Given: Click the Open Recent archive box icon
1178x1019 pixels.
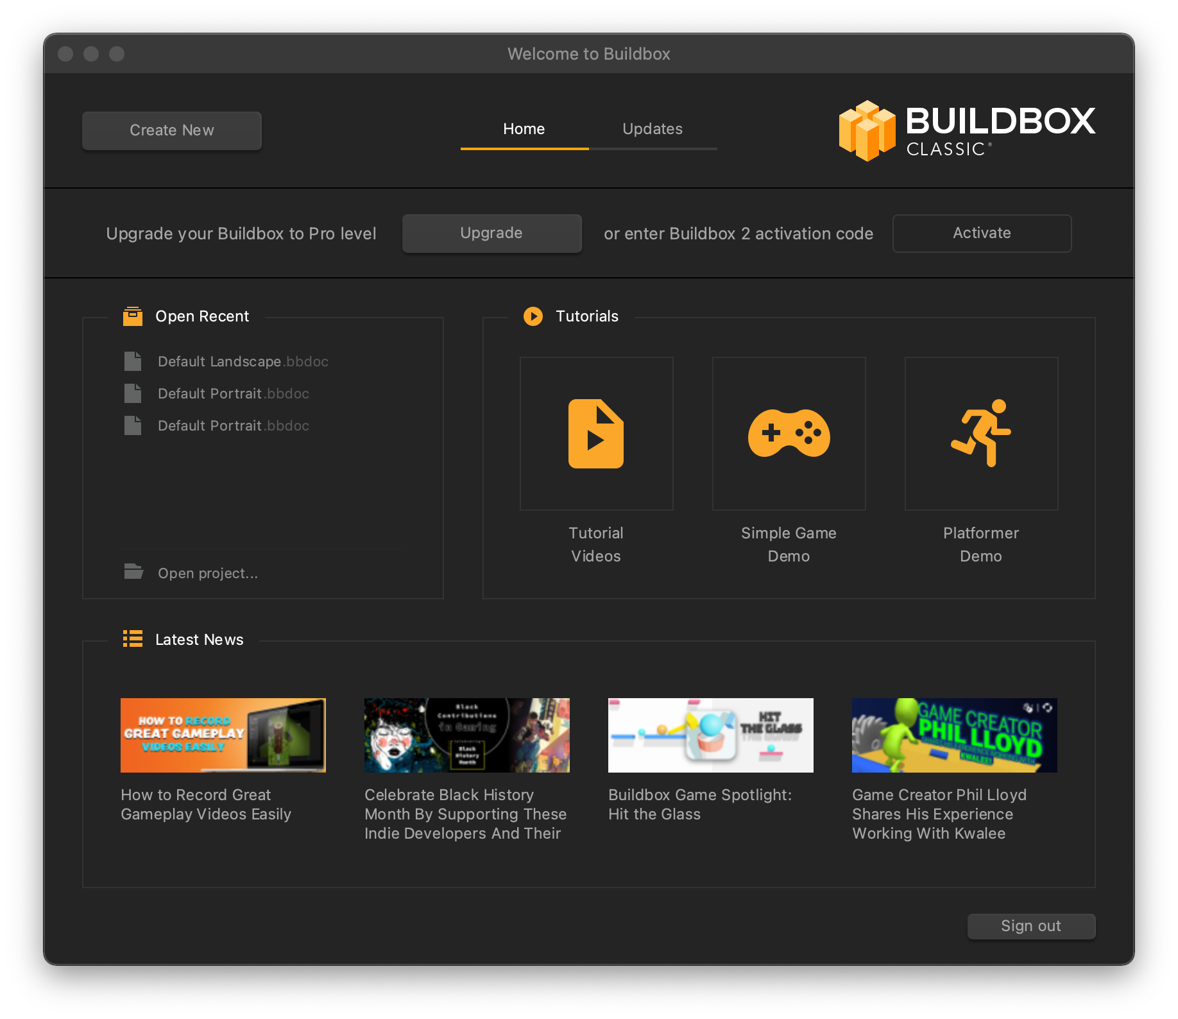Looking at the screenshot, I should pyautogui.click(x=133, y=316).
